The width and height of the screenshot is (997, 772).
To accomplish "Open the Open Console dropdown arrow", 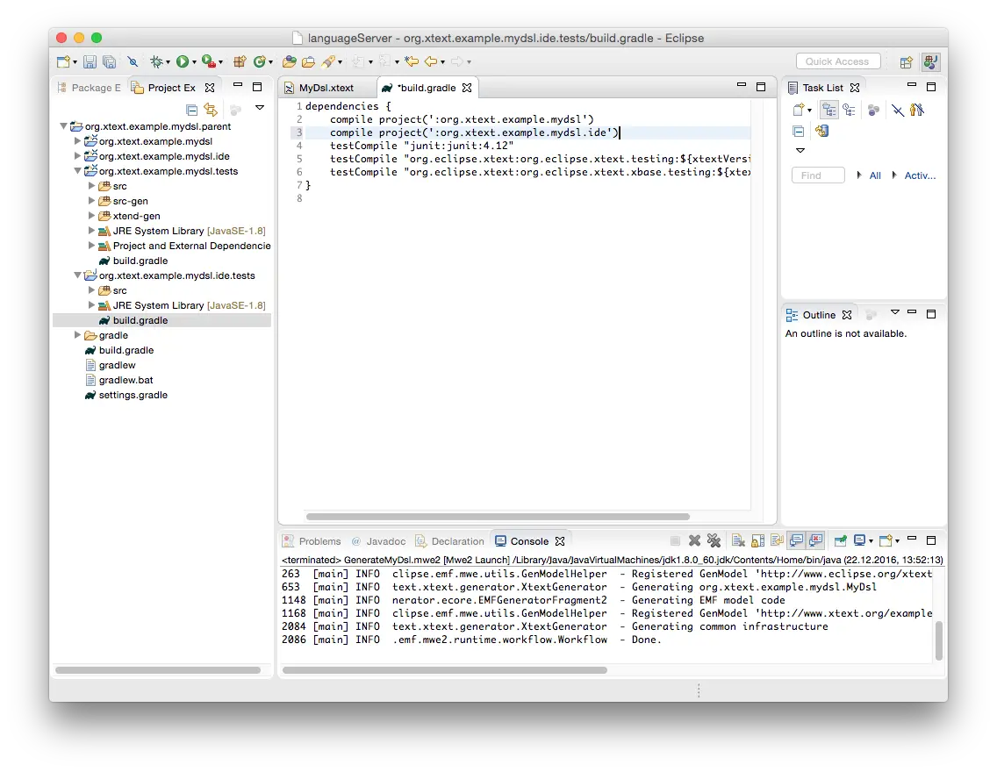I will click(x=897, y=541).
